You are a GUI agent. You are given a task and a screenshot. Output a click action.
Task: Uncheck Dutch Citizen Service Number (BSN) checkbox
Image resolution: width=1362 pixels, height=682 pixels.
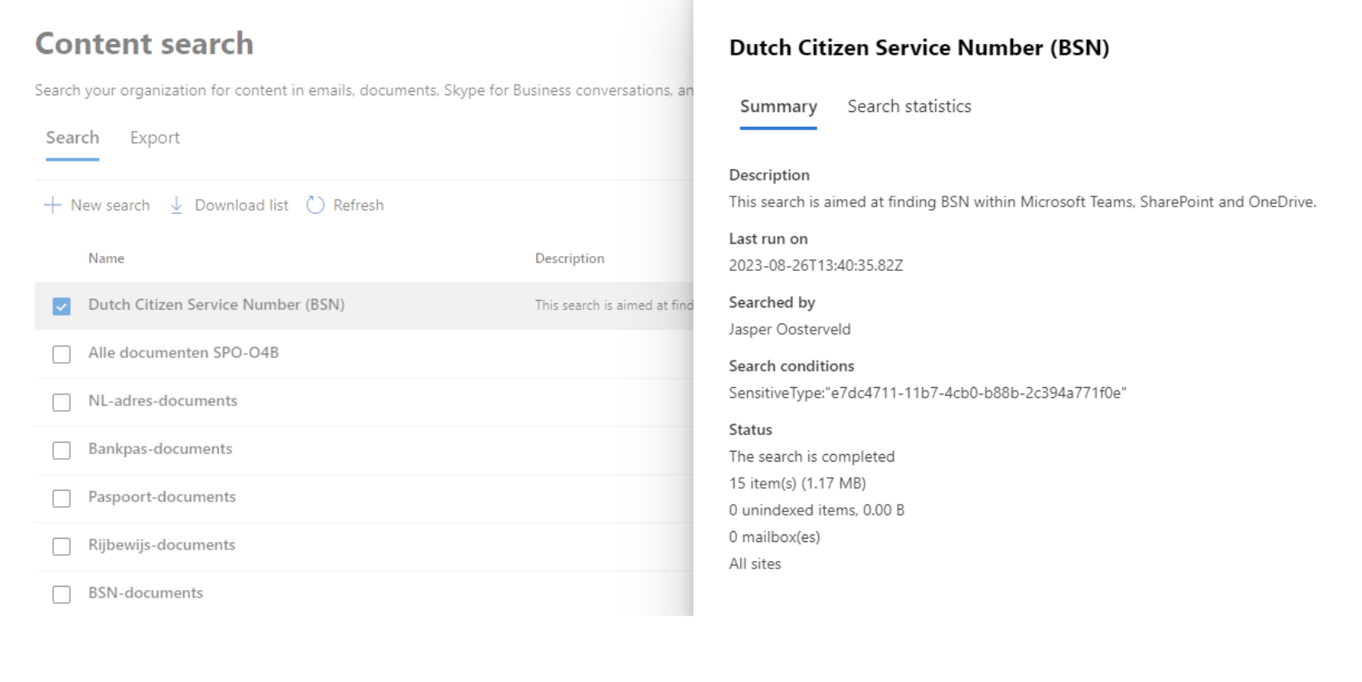pyautogui.click(x=61, y=306)
